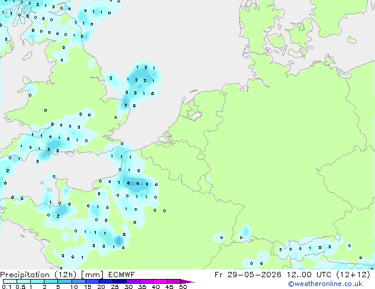The width and height of the screenshot is (375, 289).
Task: Click the "25" legend scale label
Action: pyautogui.click(x=115, y=287)
